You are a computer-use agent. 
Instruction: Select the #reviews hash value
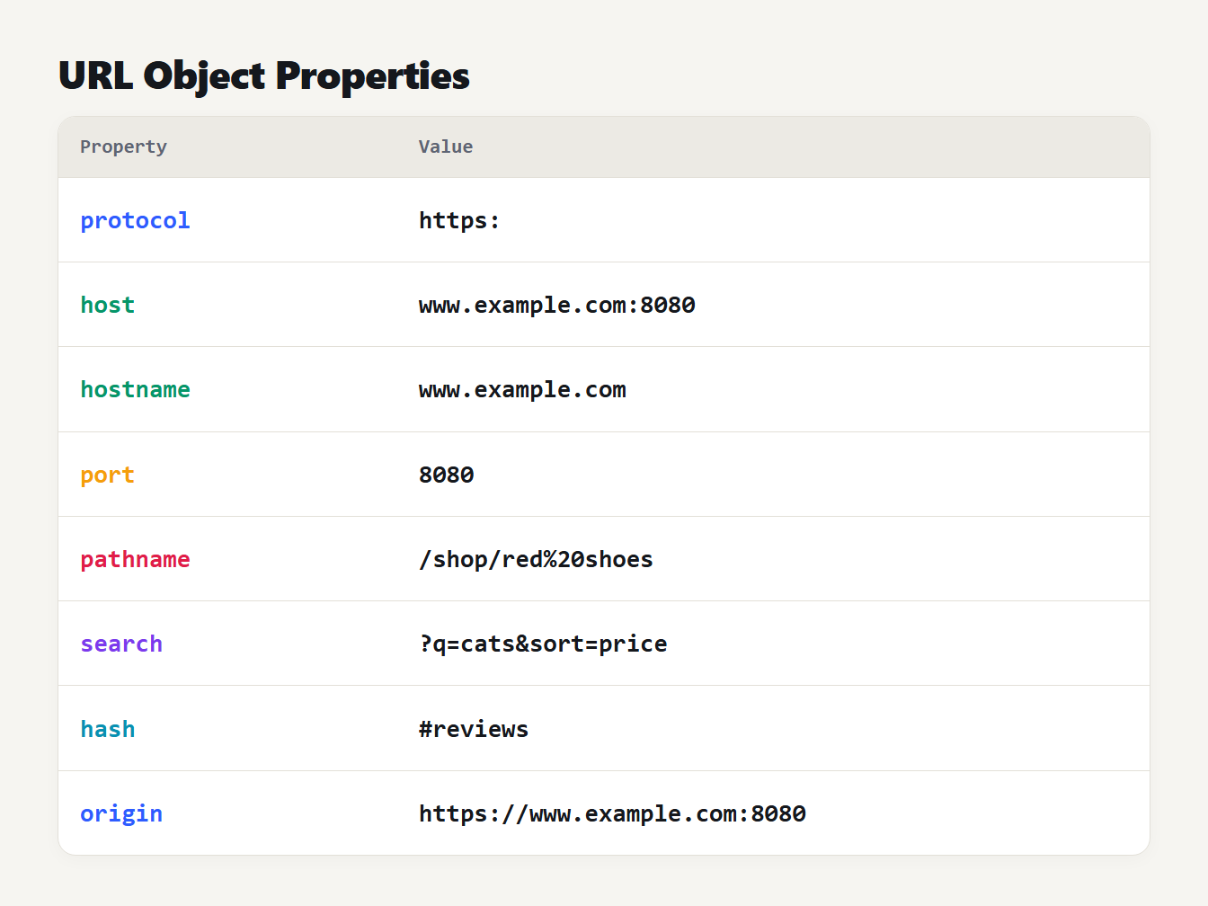(474, 729)
